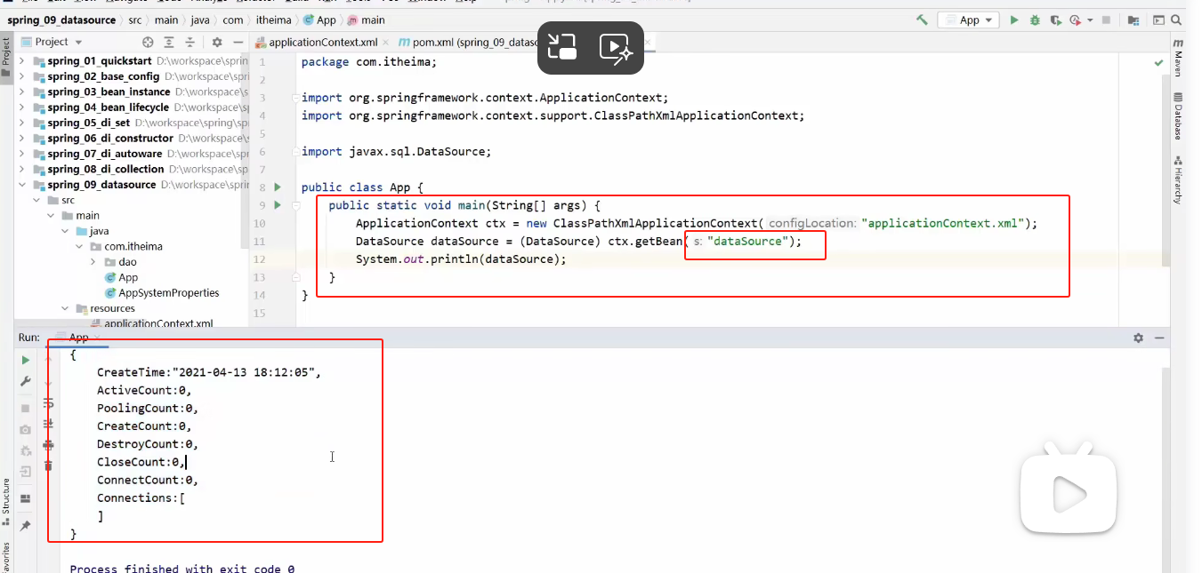Open the Hierarchy tool window

click(x=1178, y=180)
